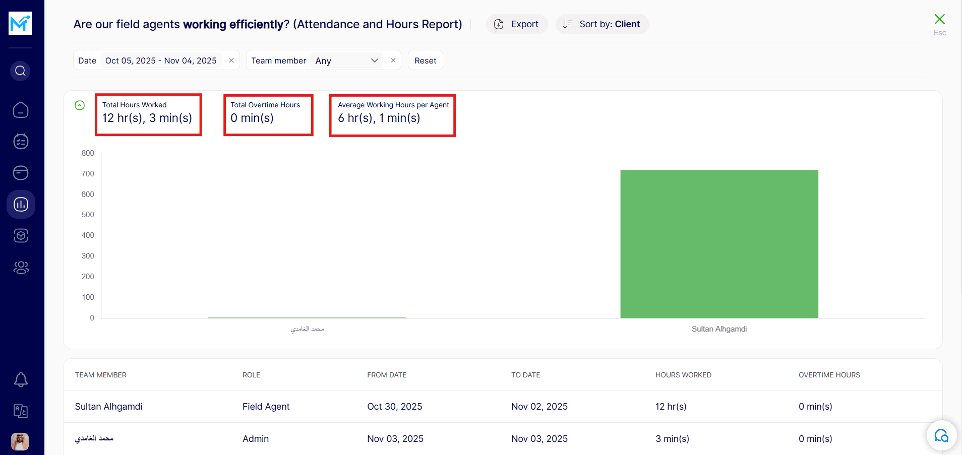Image resolution: width=962 pixels, height=455 pixels.
Task: Open the package box sidebar icon
Action: click(x=21, y=236)
